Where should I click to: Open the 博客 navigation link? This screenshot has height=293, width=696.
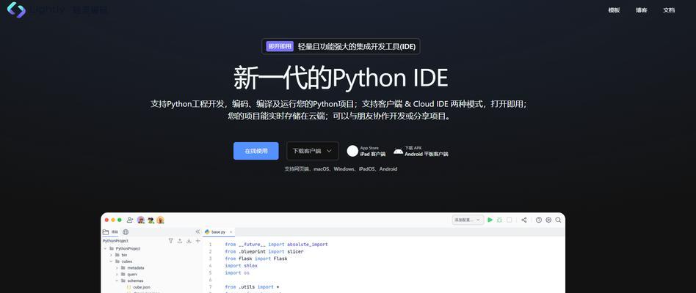click(642, 10)
